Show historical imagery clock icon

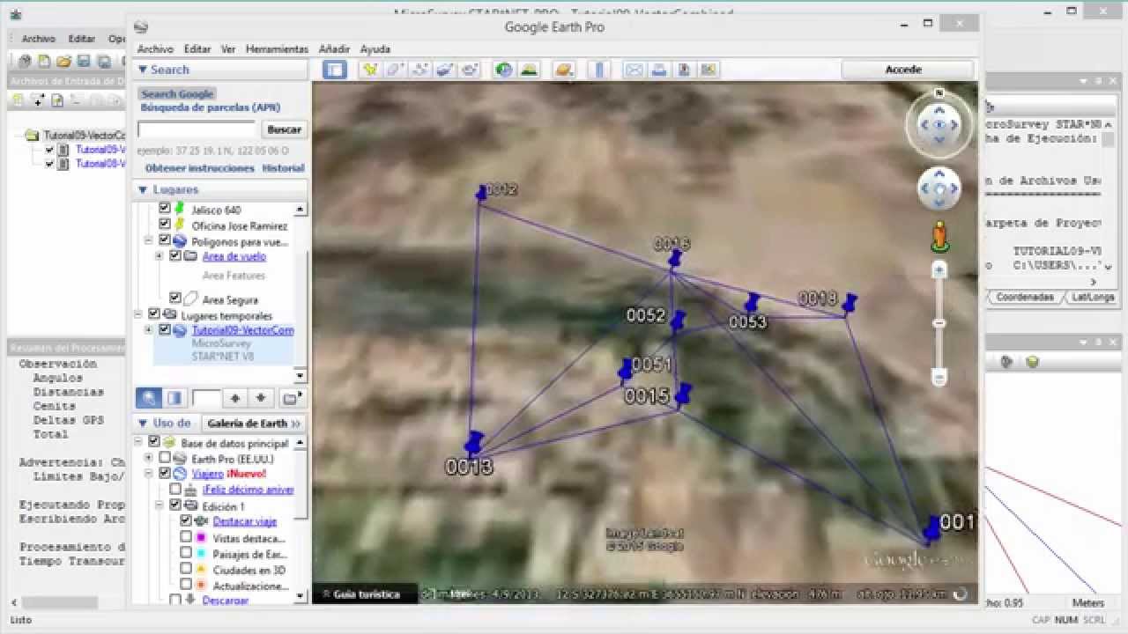tap(504, 70)
